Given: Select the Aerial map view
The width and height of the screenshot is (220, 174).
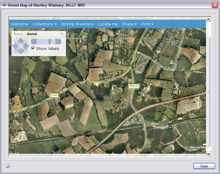Looking at the screenshot, I should click(x=32, y=34).
